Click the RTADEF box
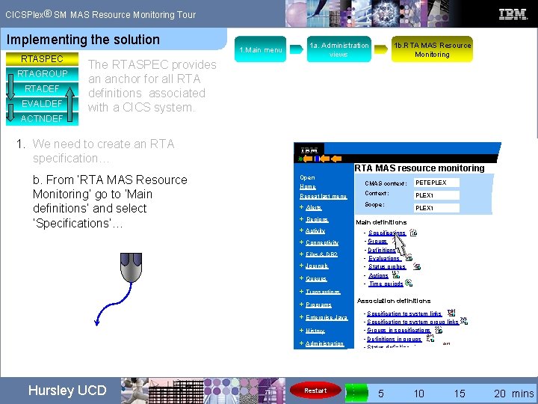Image resolution: width=538 pixels, height=404 pixels. click(x=42, y=88)
